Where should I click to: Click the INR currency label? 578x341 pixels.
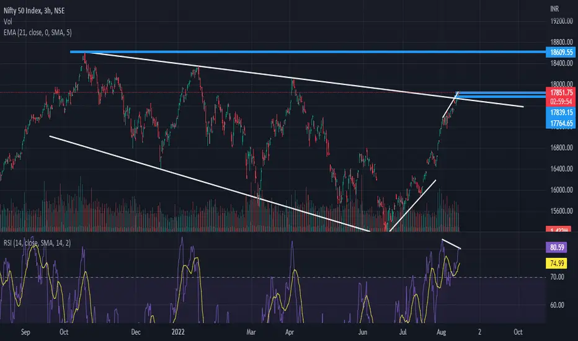coord(554,9)
